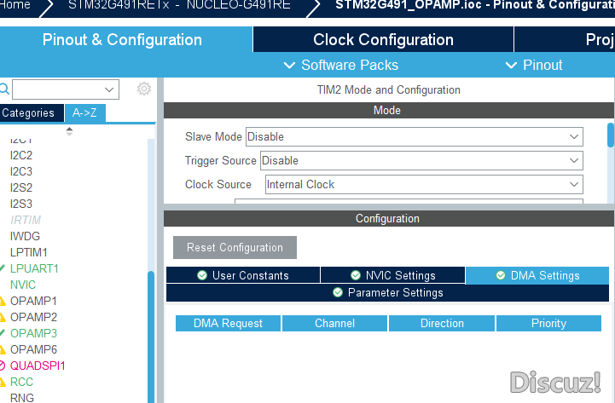The image size is (615, 403).
Task: Click the STM32G491_OPAMP.ioc breadcrumb
Action: pyautogui.click(x=474, y=5)
